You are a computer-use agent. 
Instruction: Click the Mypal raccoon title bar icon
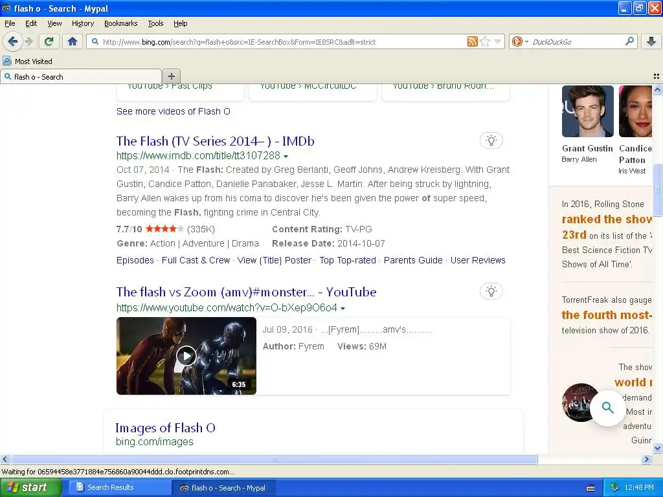[x=6, y=8]
